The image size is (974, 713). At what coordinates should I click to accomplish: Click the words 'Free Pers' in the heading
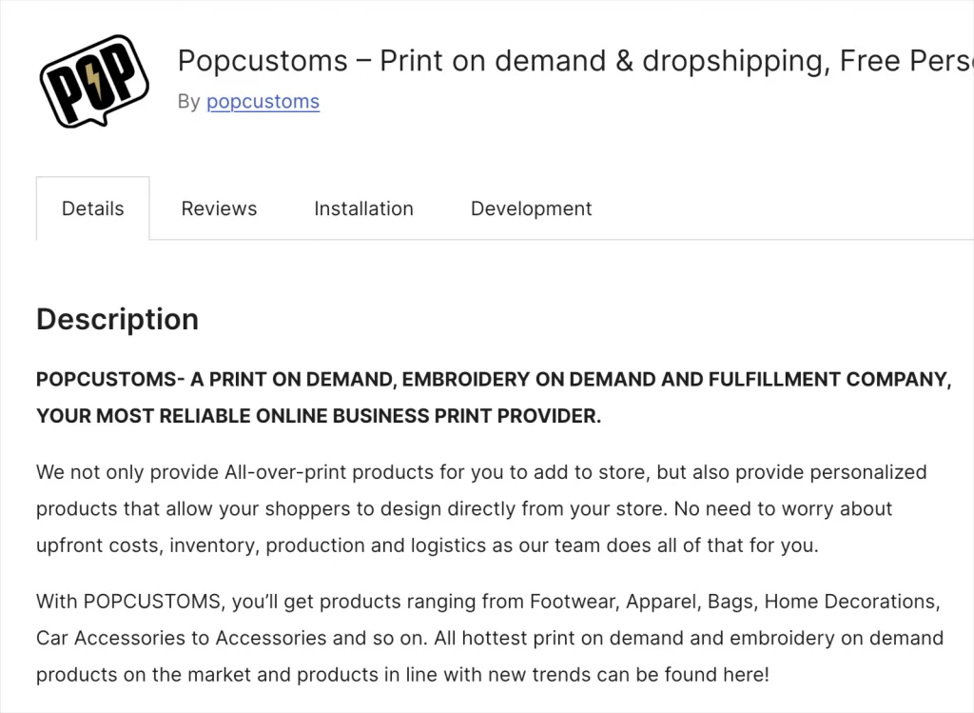click(x=913, y=60)
